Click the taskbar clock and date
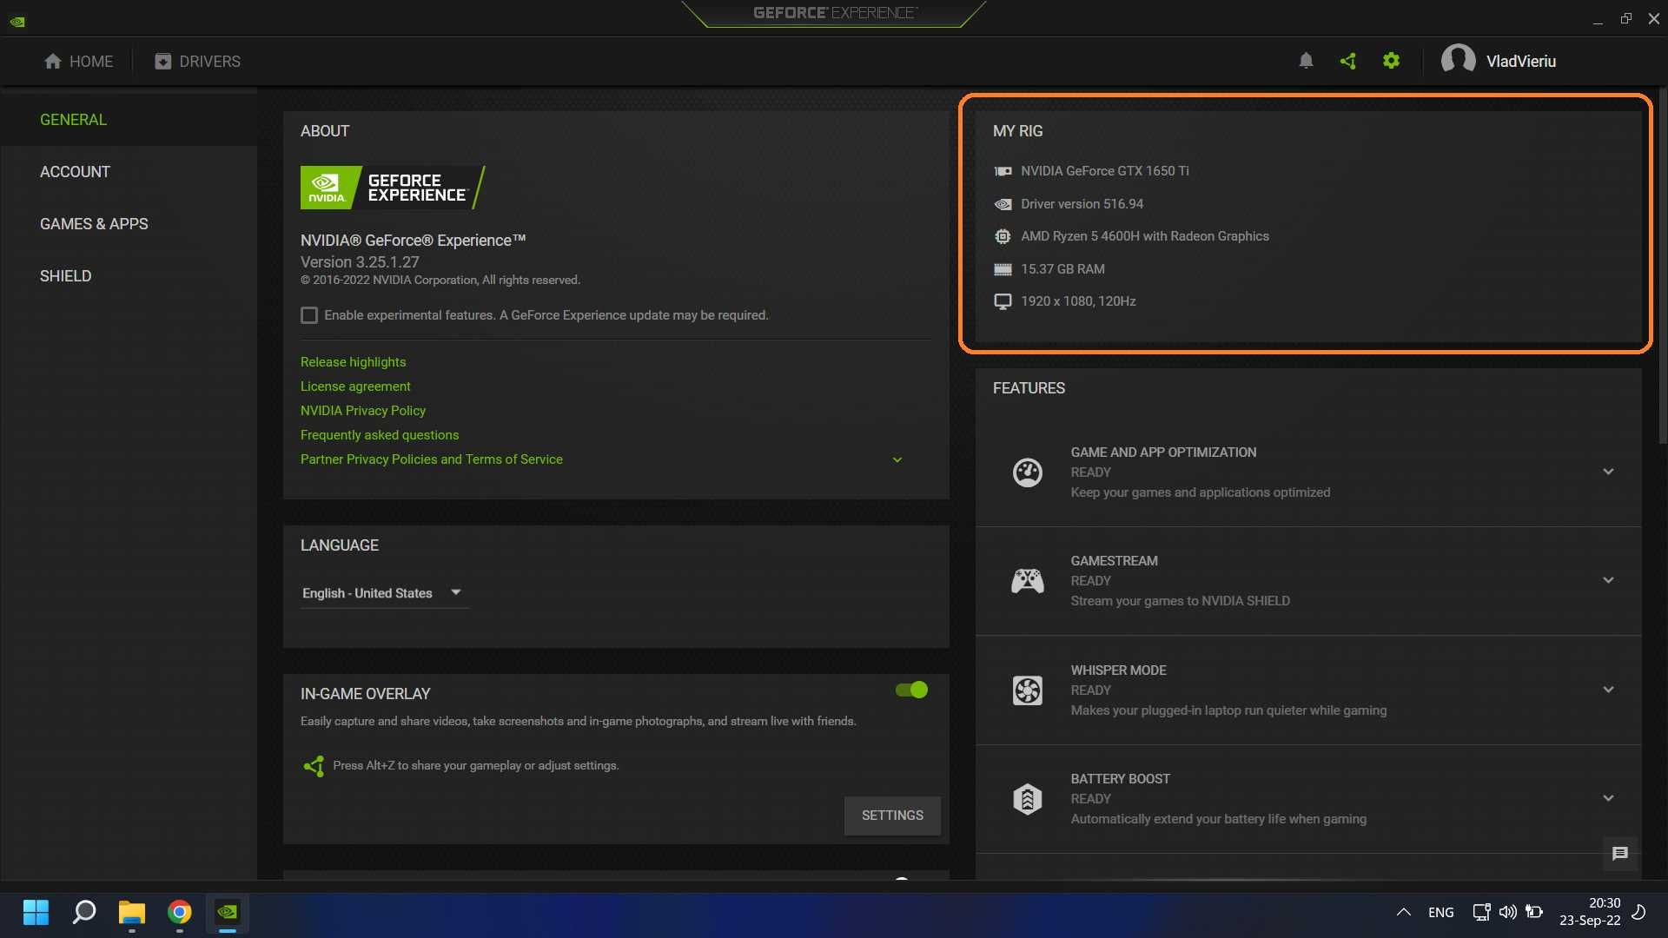1668x938 pixels. pos(1590,912)
